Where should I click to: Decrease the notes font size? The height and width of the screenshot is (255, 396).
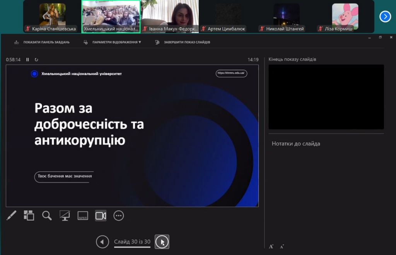pyautogui.click(x=282, y=246)
